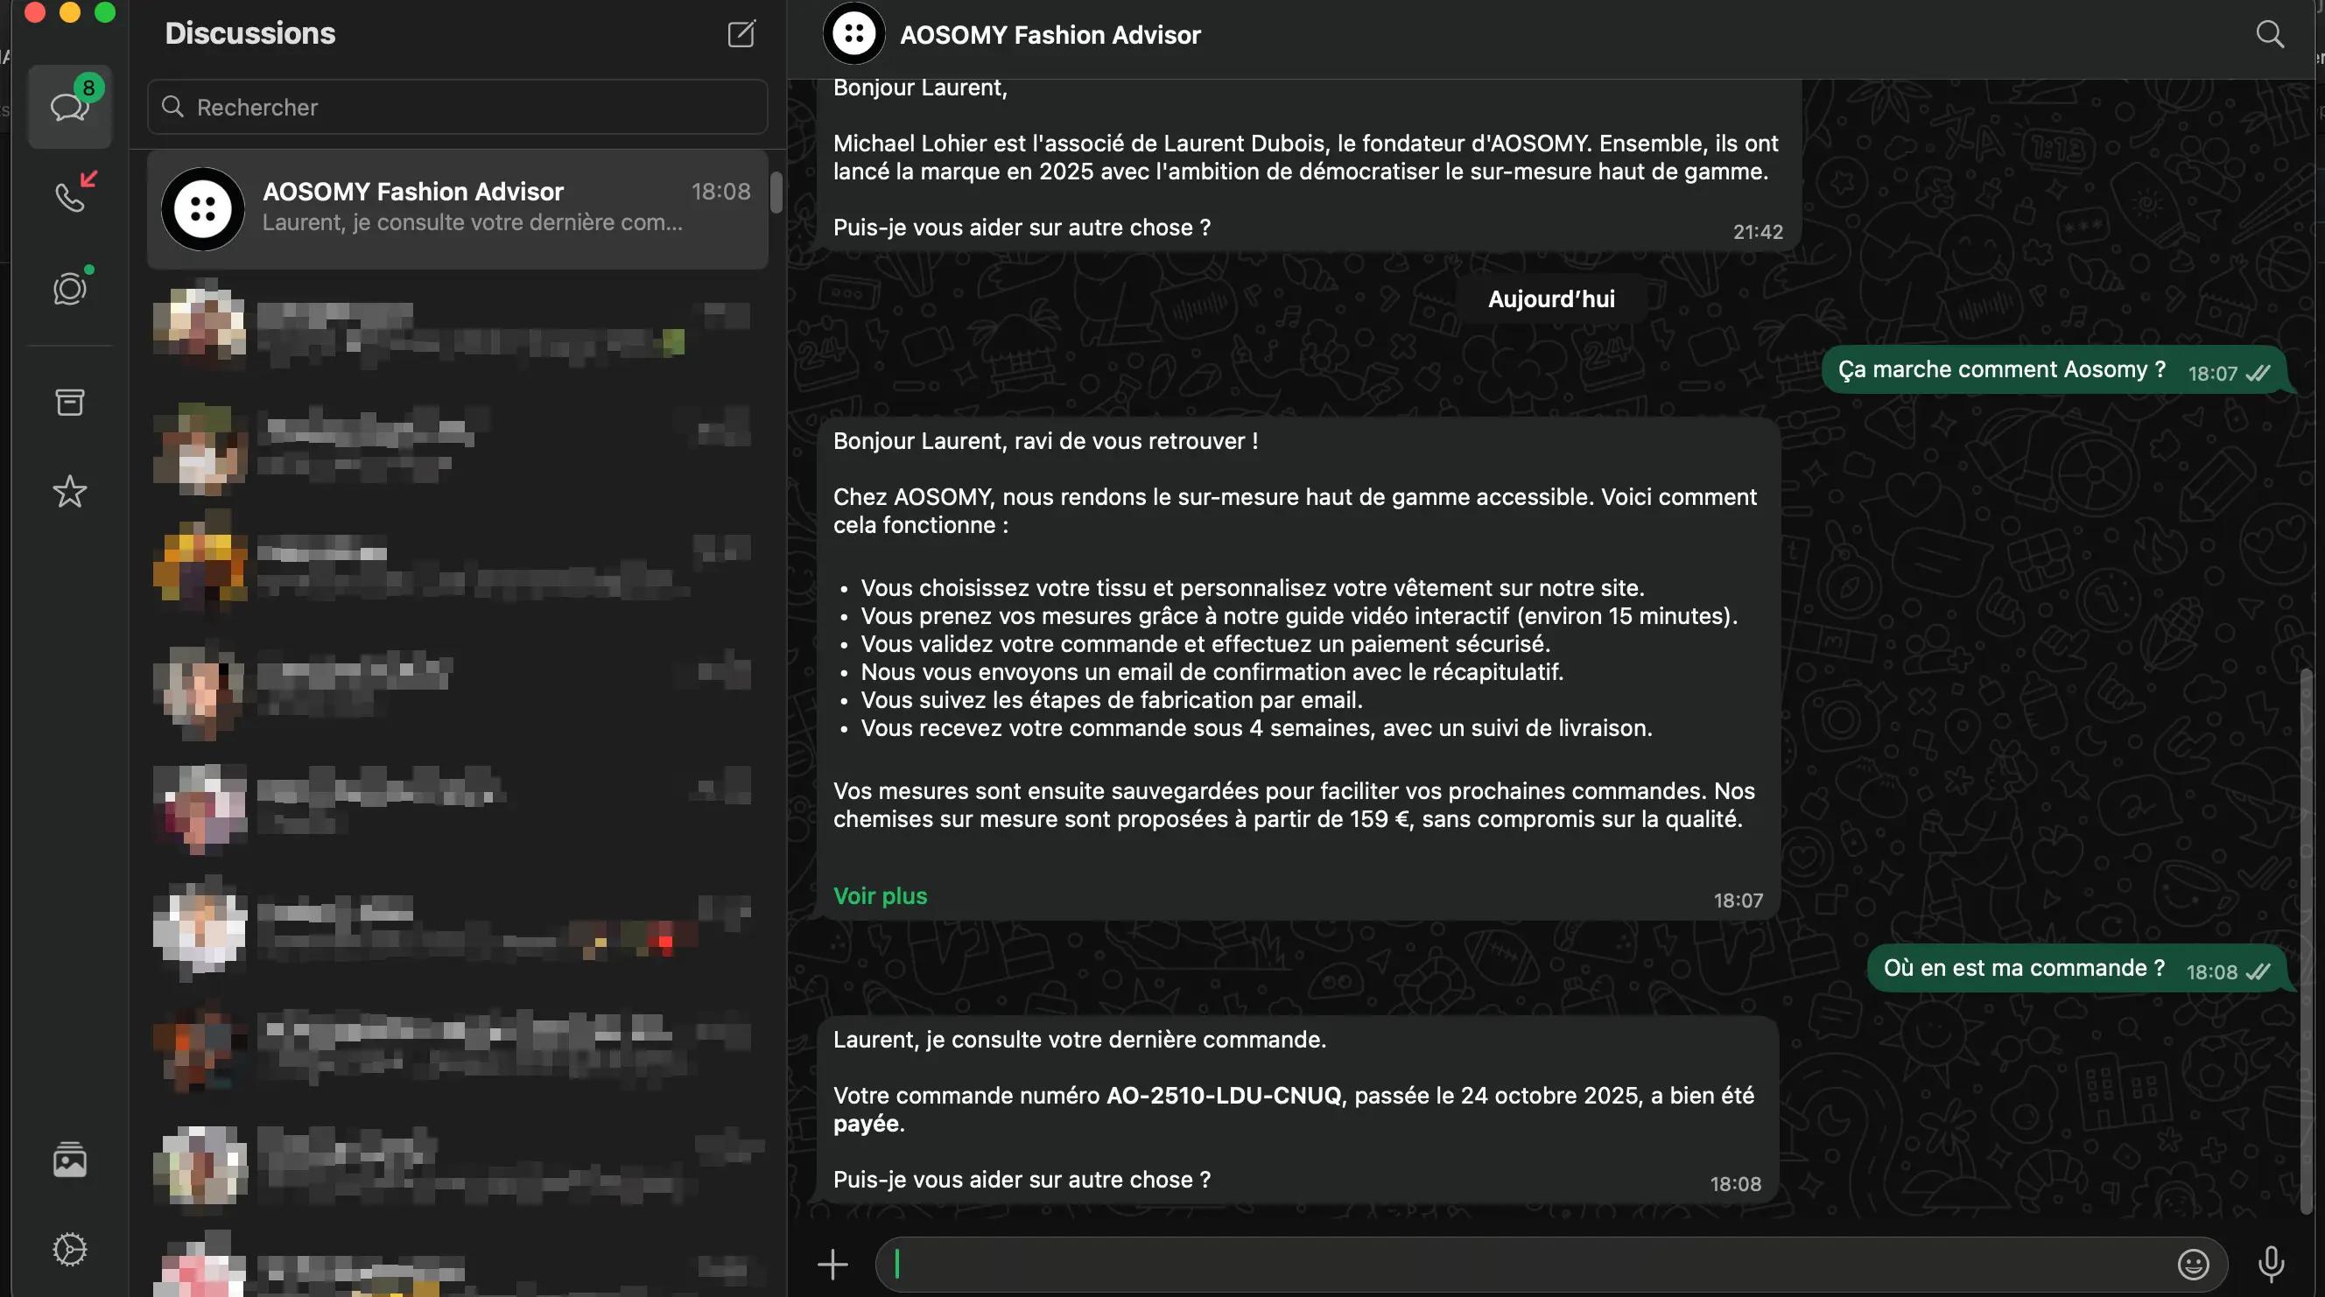Open the AOSOMY Fashion Advisor chat row

[458, 208]
